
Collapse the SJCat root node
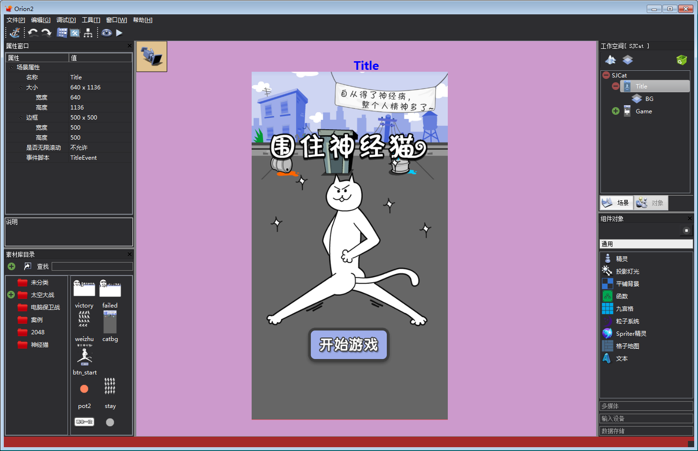click(x=606, y=76)
